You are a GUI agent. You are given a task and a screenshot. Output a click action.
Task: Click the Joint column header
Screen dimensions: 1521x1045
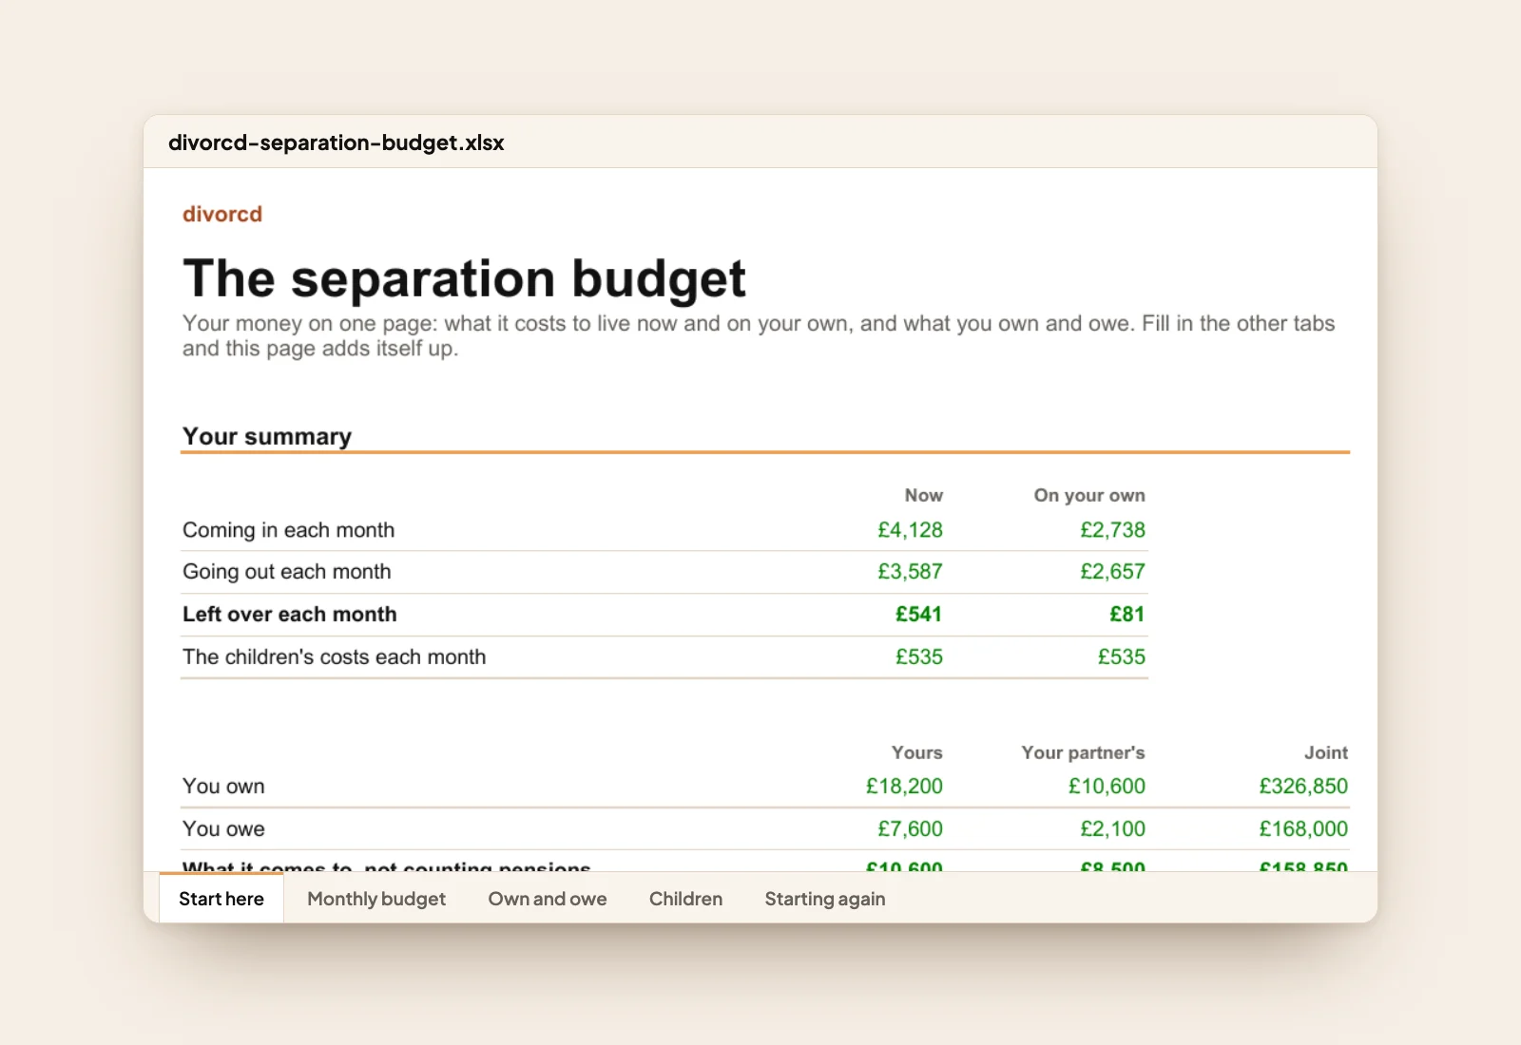pos(1326,752)
